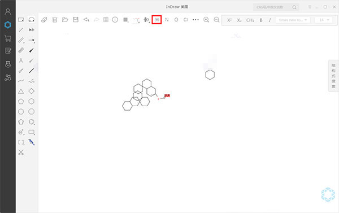This screenshot has height=213, width=339.
Task: Select the lasso selection tool
Action: [32, 20]
